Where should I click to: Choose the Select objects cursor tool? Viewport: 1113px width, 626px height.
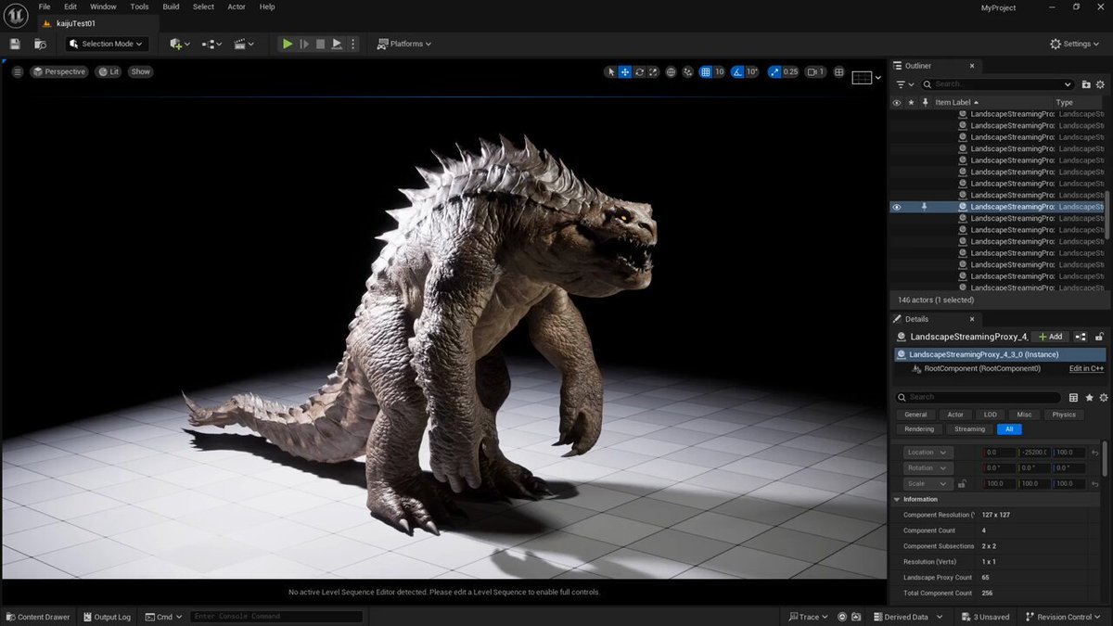(610, 71)
